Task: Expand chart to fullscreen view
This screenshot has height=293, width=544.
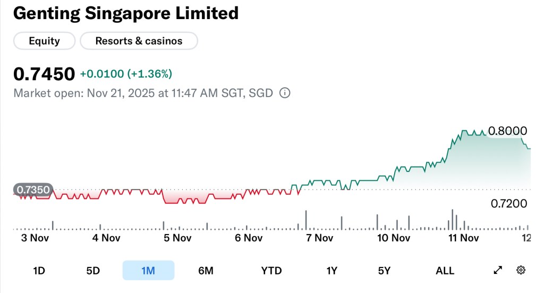Action: 498,270
